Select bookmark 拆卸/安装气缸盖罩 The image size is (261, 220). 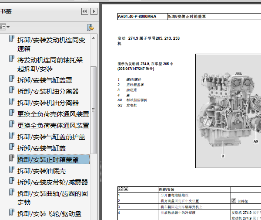45,80
